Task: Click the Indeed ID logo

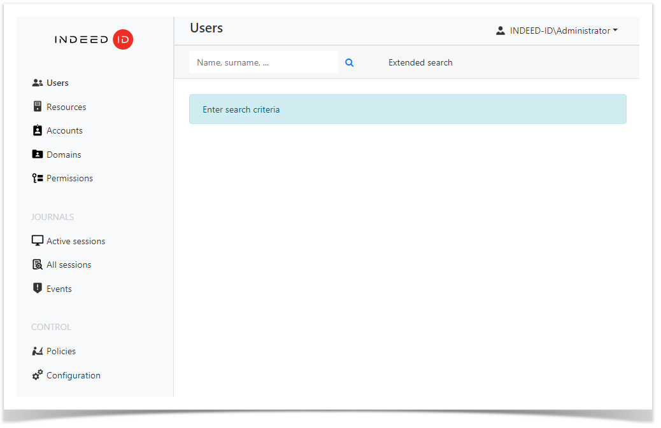Action: coord(94,39)
